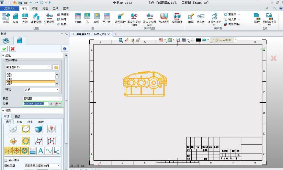283x170 pixels.
Task: Click the green check OK button
Action: tap(4, 49)
